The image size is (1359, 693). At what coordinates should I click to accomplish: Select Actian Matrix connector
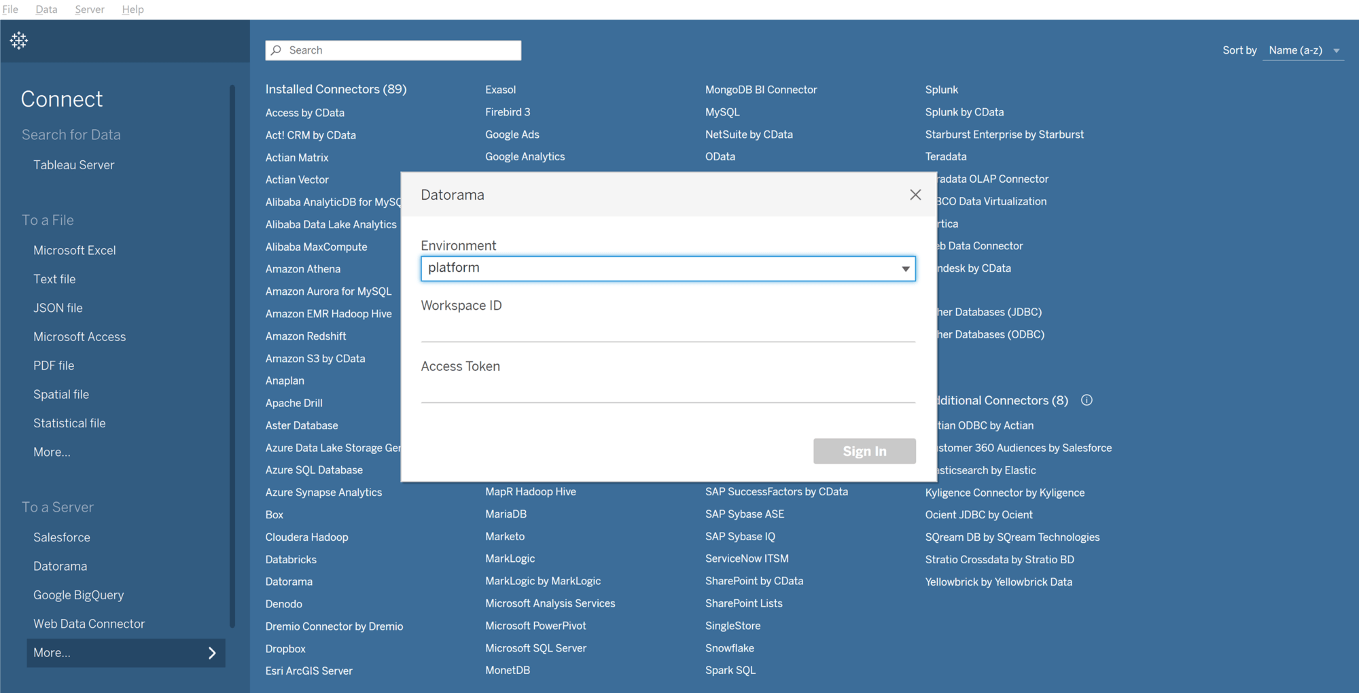(x=297, y=158)
